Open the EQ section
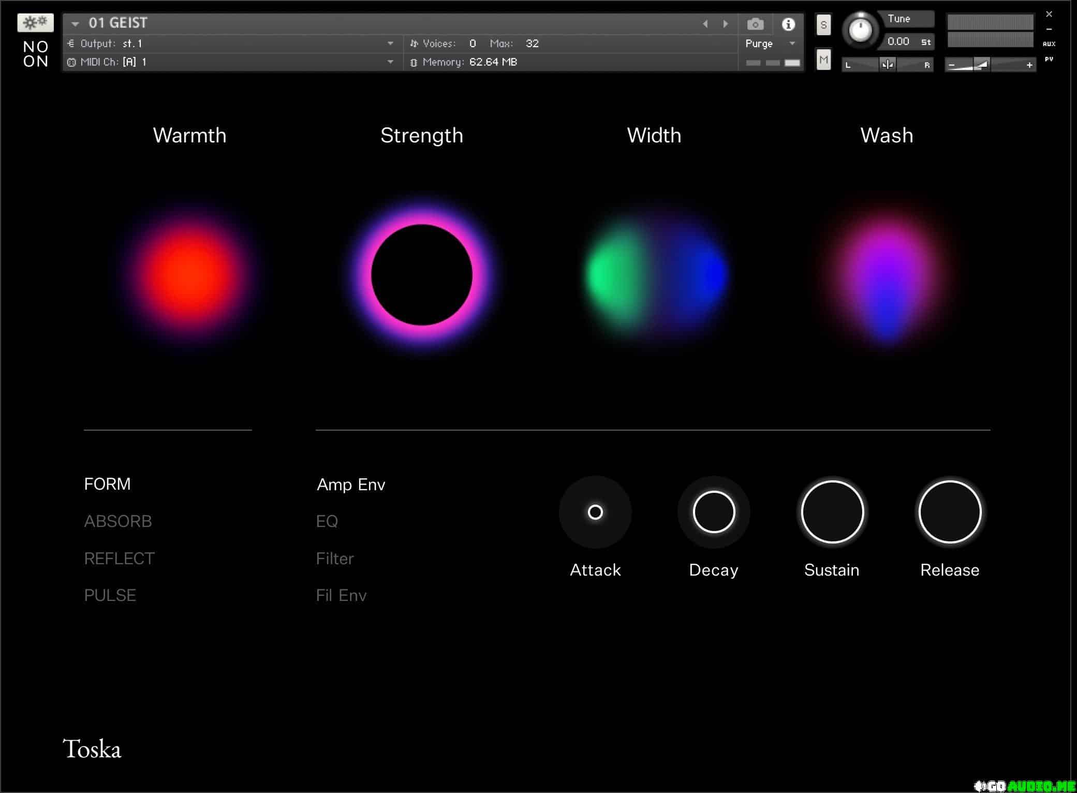This screenshot has height=793, width=1077. [x=327, y=521]
